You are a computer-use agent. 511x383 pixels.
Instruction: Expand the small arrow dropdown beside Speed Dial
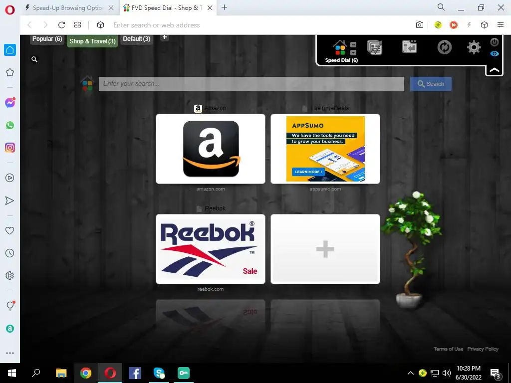coord(353,52)
